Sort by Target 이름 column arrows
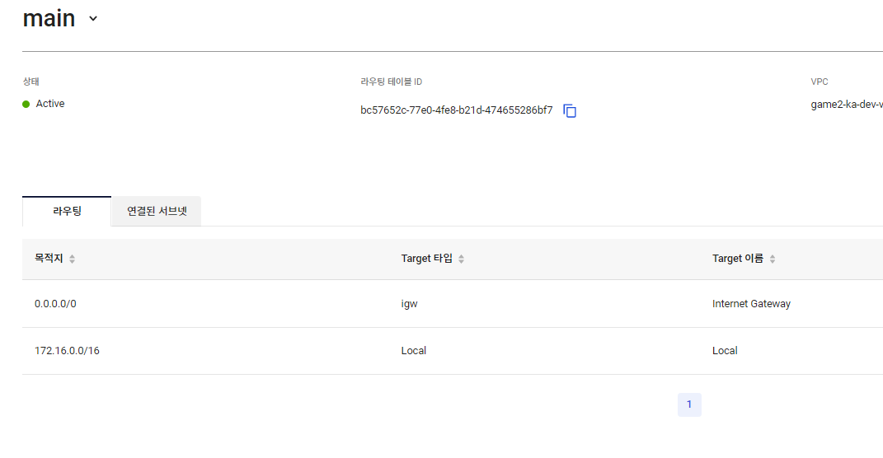 pyautogui.click(x=773, y=259)
